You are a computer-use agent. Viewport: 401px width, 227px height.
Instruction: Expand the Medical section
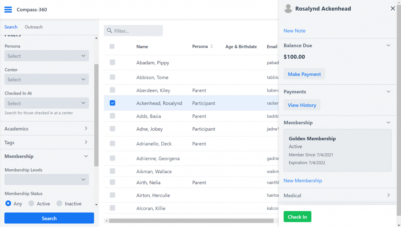pos(388,195)
